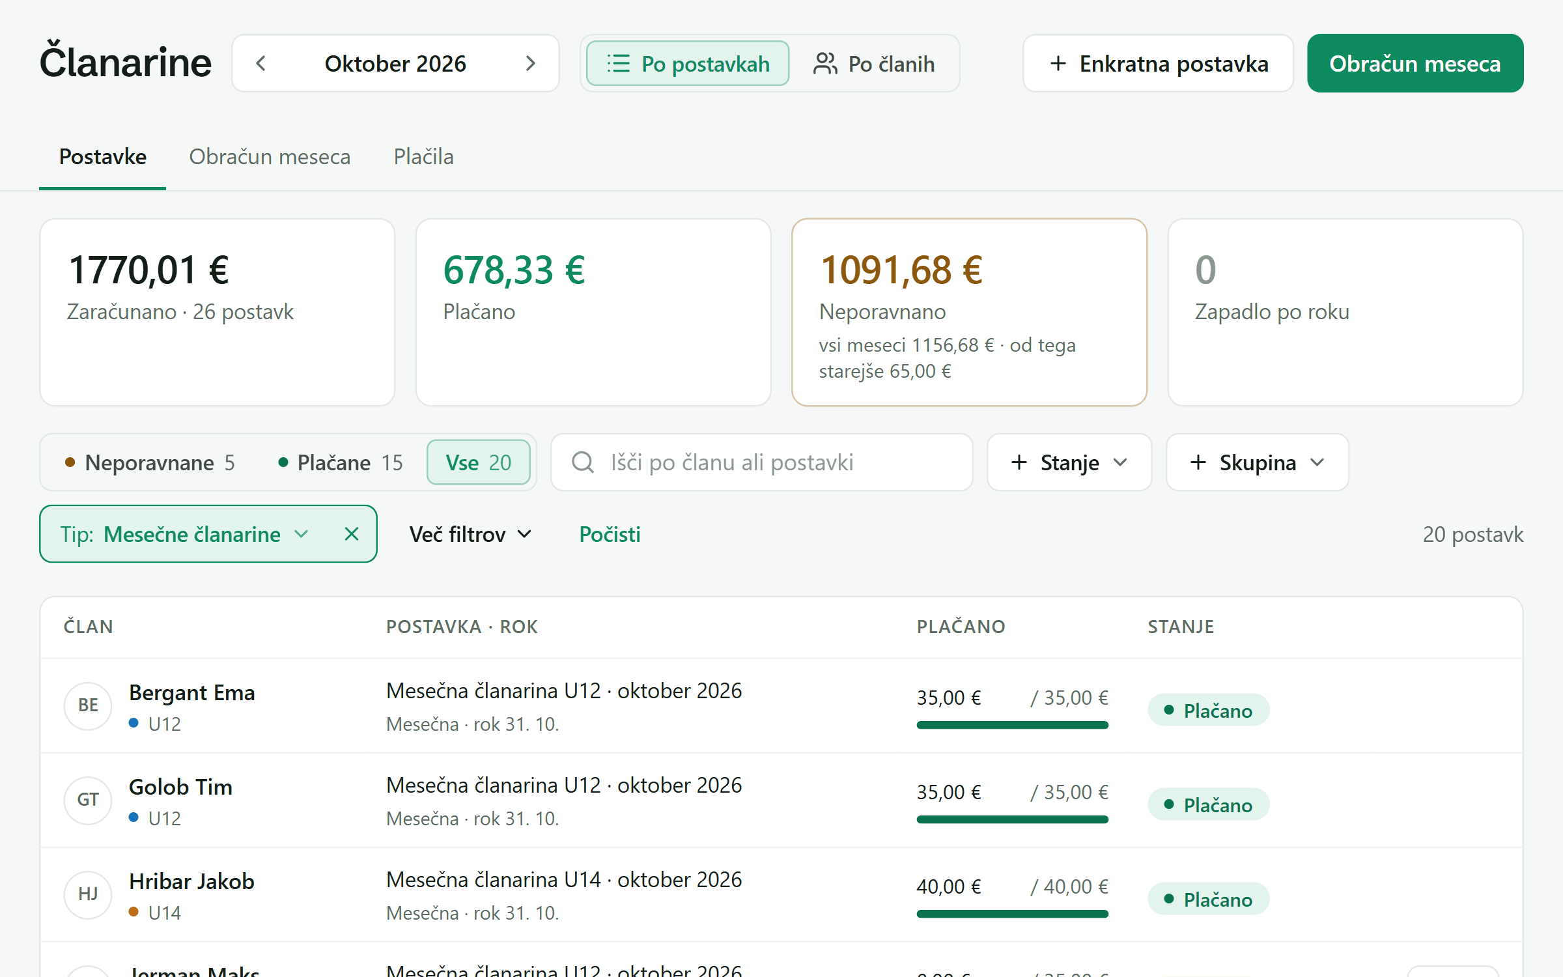Click Mesečna članarina U14 · oktober 2026
1563x977 pixels.
tap(564, 880)
